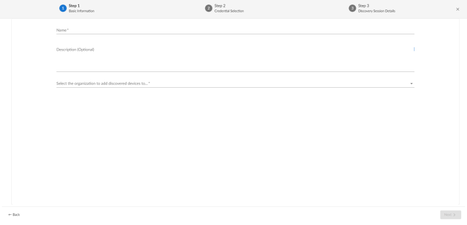Switch to the Step 2 heading
Viewport: 467px width, 225px height.
(x=220, y=6)
